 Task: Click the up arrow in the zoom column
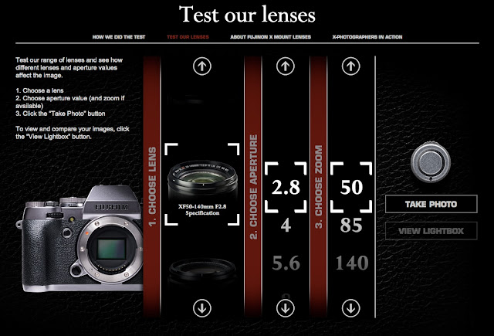pos(350,66)
